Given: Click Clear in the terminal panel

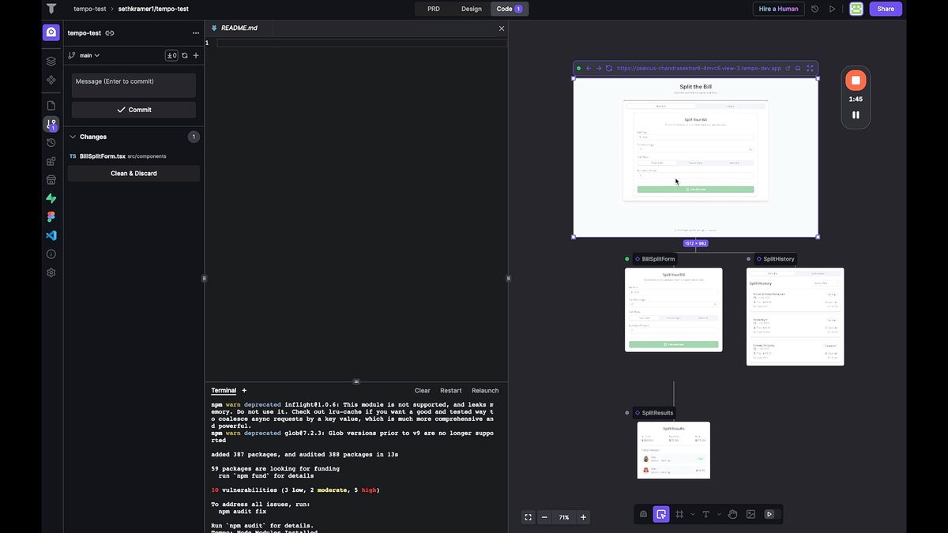Looking at the screenshot, I should pos(423,390).
